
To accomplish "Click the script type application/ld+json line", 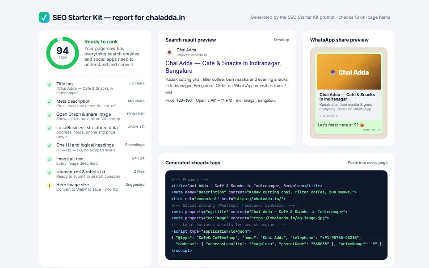I will point(211,231).
